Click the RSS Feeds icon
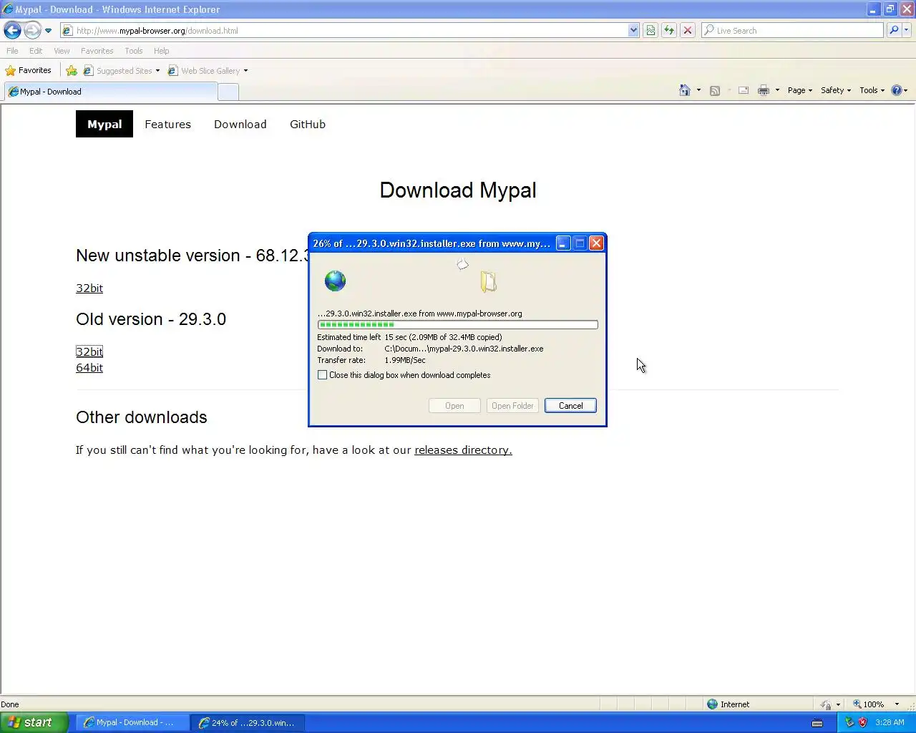This screenshot has height=733, width=916. [714, 90]
